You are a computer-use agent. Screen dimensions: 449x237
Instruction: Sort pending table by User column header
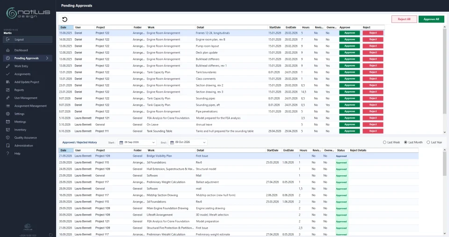pyautogui.click(x=84, y=28)
